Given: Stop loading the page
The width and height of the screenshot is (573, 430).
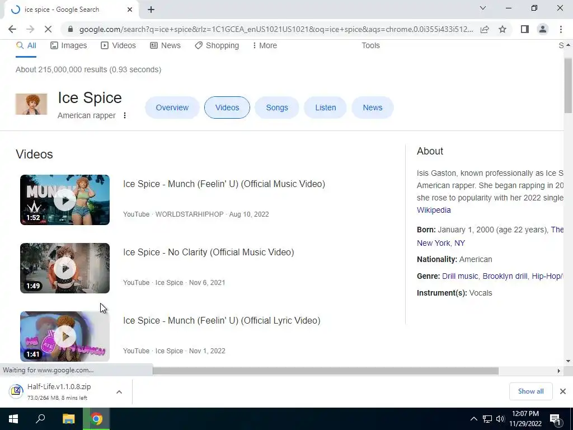Looking at the screenshot, I should [x=48, y=29].
